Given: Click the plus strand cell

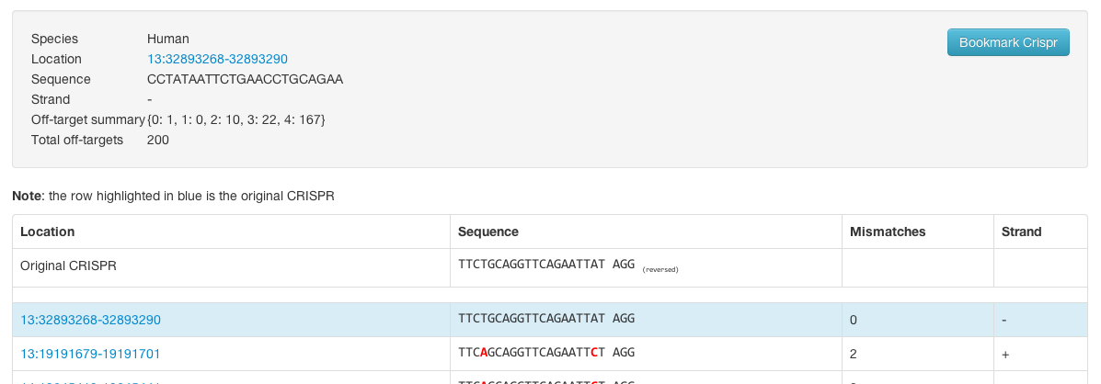Looking at the screenshot, I should tap(1005, 354).
